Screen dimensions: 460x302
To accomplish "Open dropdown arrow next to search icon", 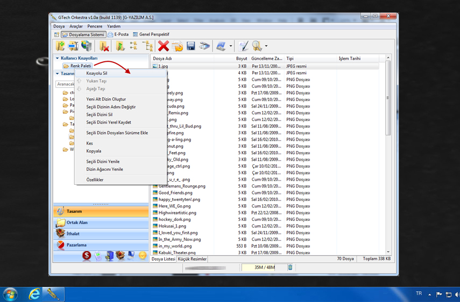I will (x=266, y=47).
